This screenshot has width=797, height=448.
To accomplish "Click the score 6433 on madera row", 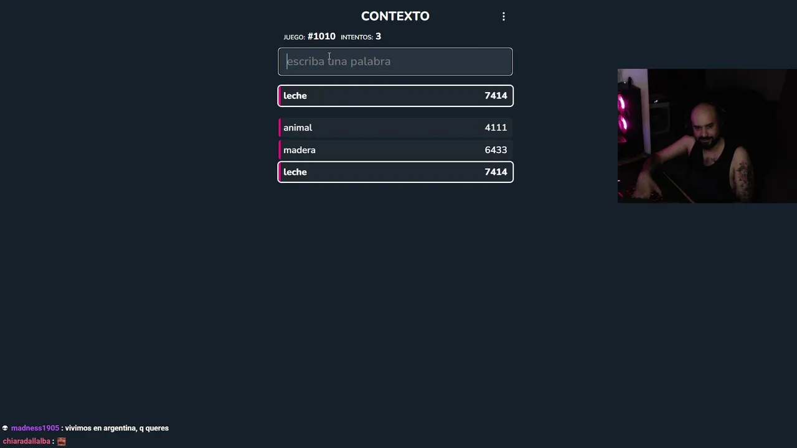I will [x=496, y=150].
